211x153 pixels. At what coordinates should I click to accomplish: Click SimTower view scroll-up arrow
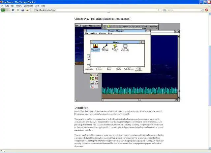click(179, 36)
